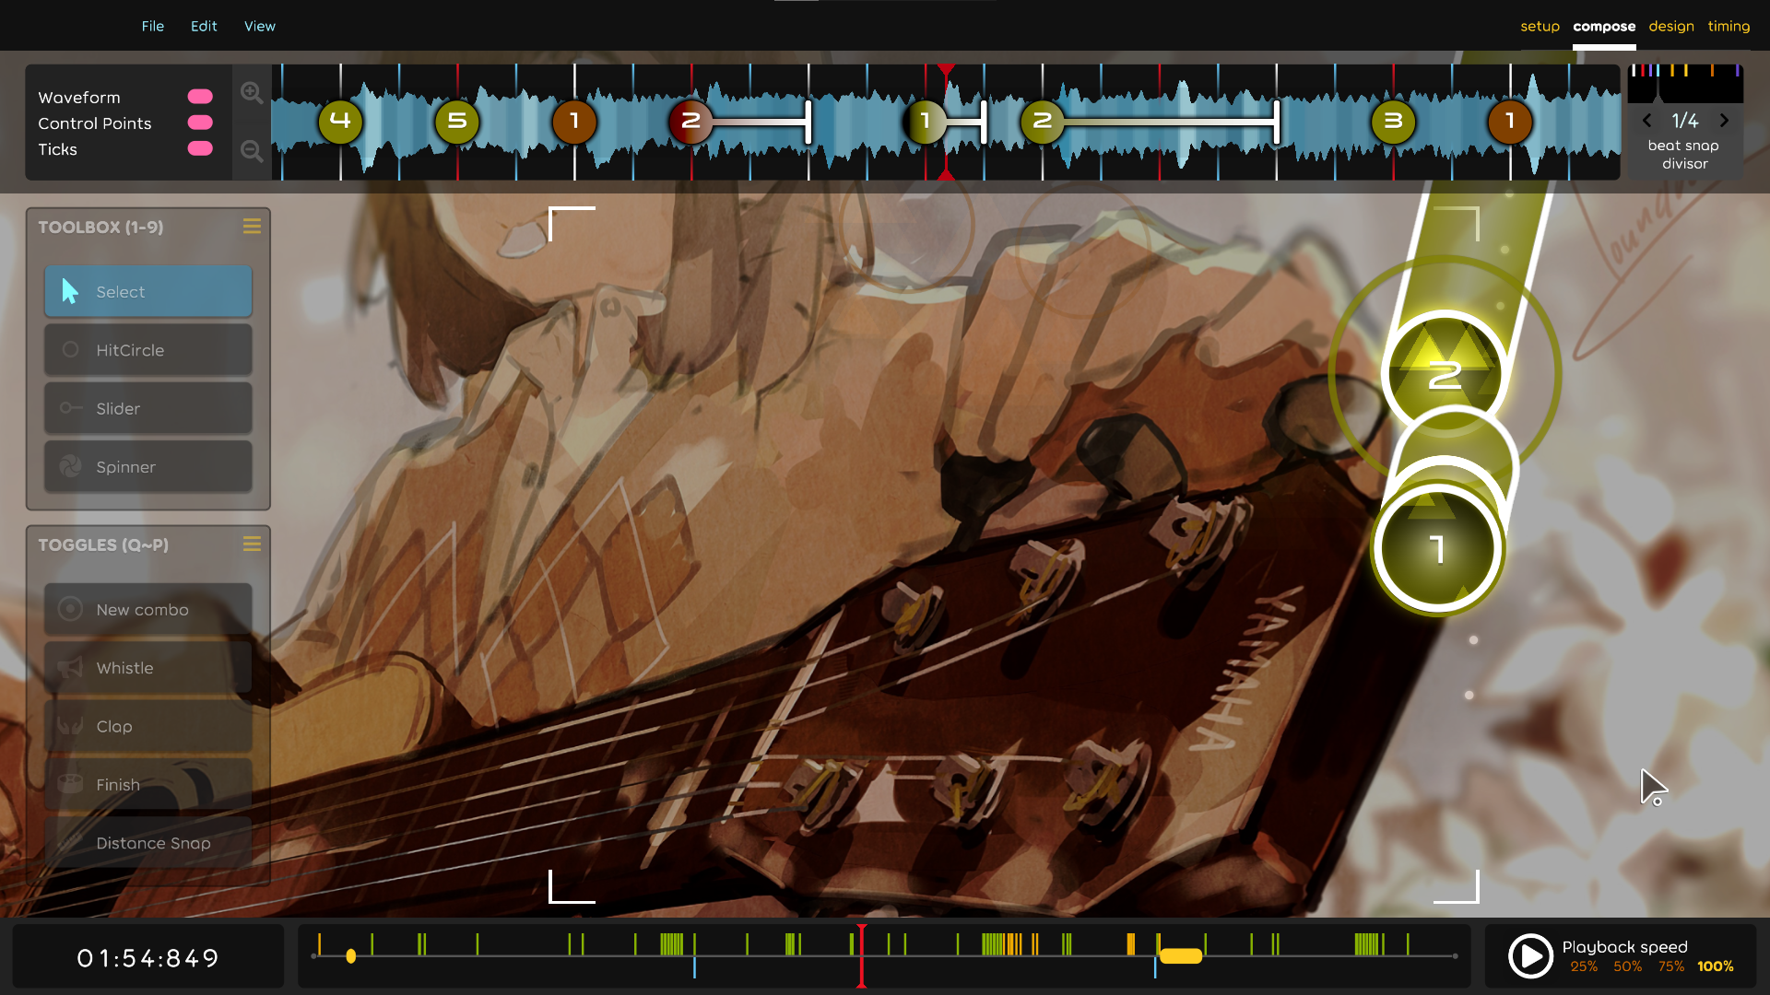This screenshot has width=1770, height=995.
Task: Select orange circle 1 after circle 3 on timeline
Action: [1510, 121]
